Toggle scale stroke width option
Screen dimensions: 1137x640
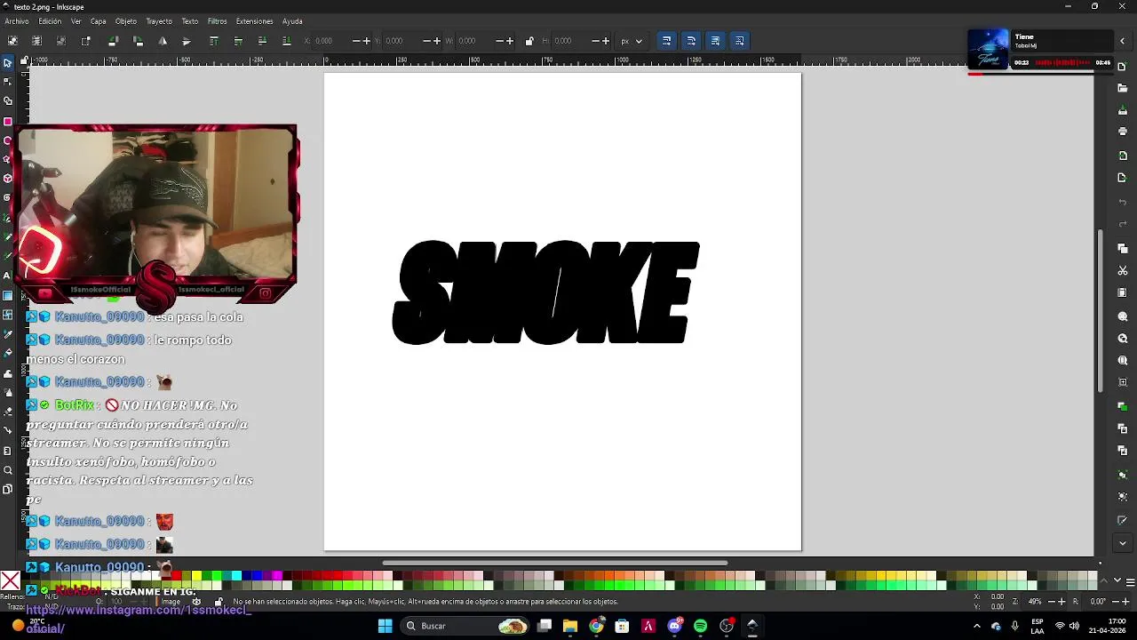click(666, 41)
